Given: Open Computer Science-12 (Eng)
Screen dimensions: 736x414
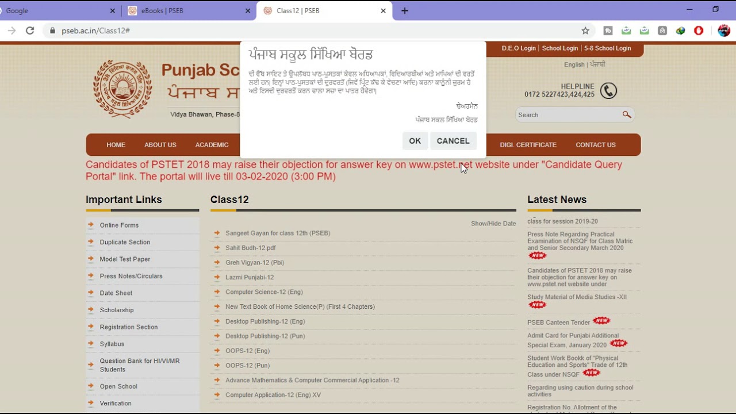Looking at the screenshot, I should coord(264,292).
